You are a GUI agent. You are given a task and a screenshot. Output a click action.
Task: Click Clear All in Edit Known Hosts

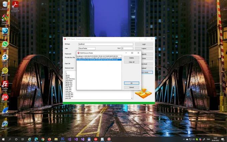tap(132, 62)
